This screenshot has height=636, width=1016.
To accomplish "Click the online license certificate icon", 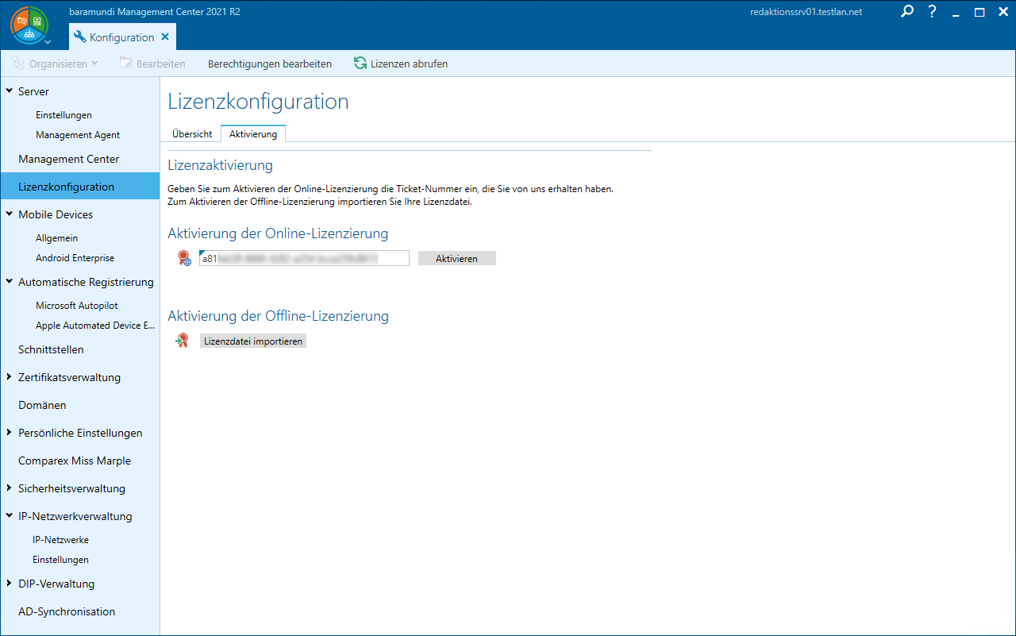I will click(184, 258).
